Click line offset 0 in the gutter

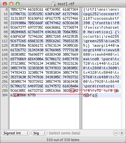tap(6, 9)
